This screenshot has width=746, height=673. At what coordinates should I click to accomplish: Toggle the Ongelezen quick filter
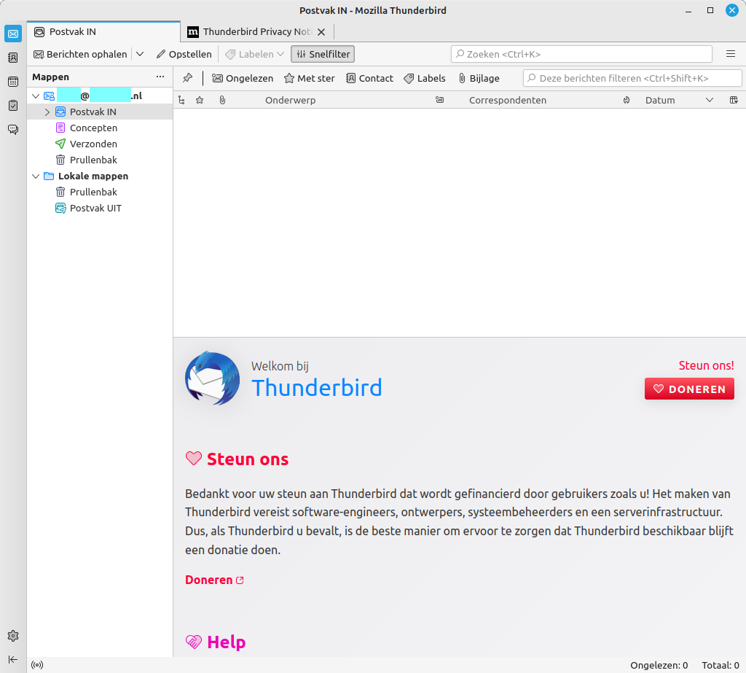point(242,78)
